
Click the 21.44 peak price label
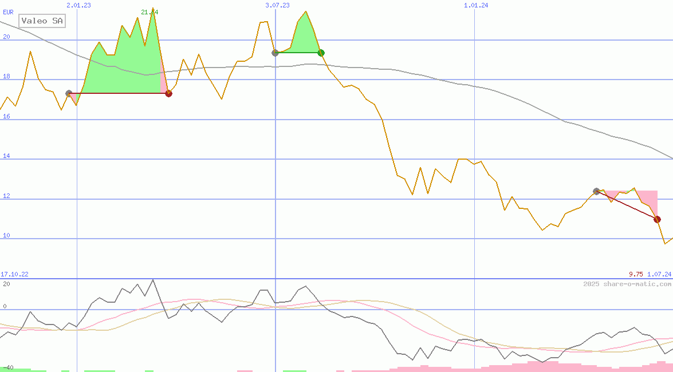pos(149,12)
